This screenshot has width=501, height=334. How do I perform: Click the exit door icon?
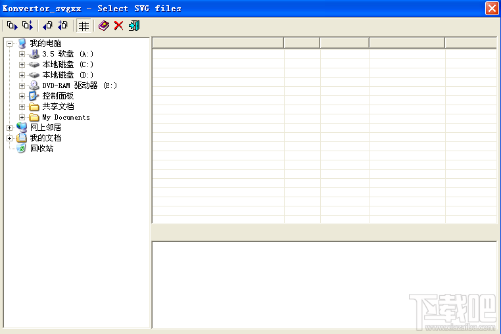click(x=134, y=26)
